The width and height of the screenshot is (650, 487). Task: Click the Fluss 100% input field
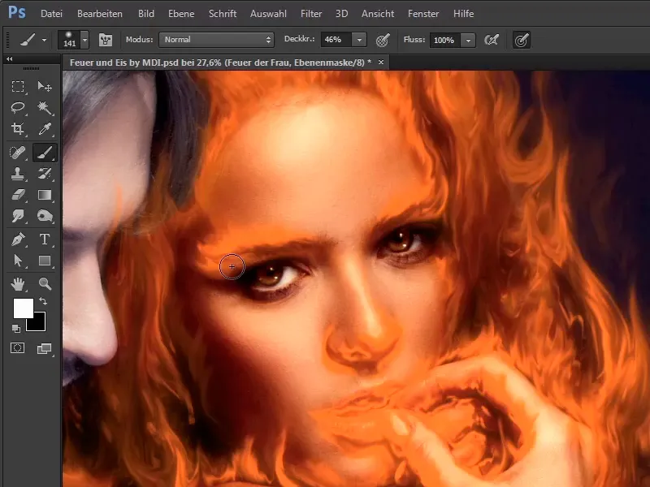click(445, 40)
